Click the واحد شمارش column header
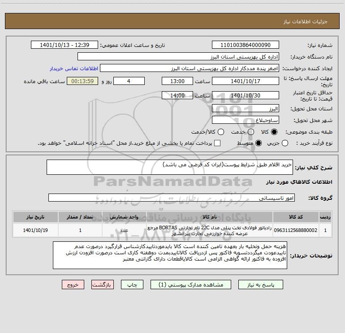Viewport: 345px width, 333px height. coord(124,217)
